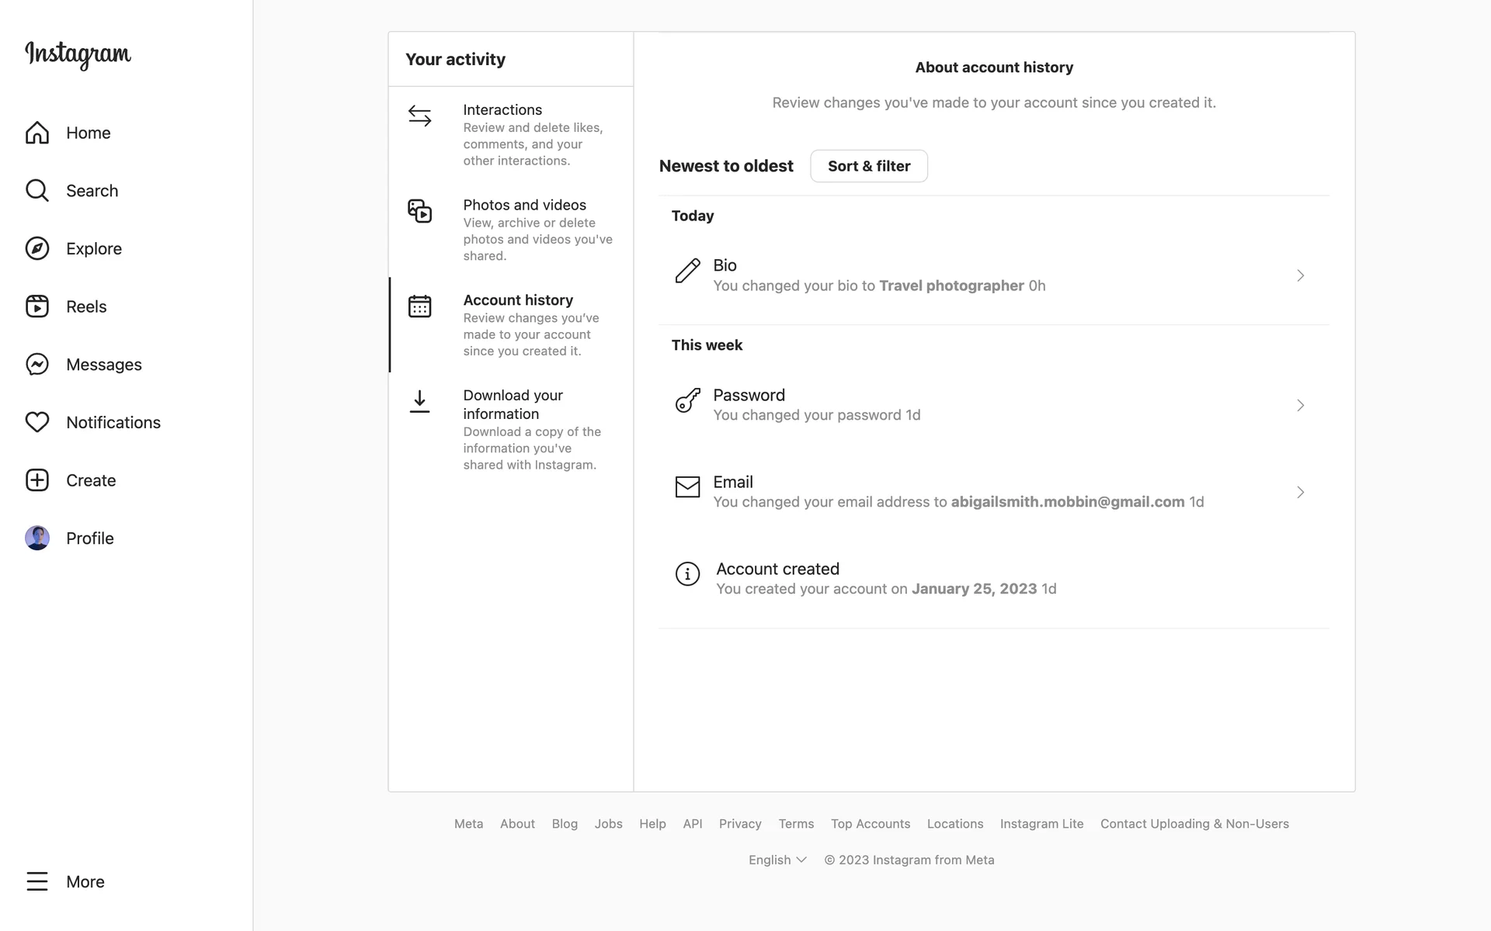This screenshot has height=931, width=1491.
Task: Click the Explore compass icon
Action: pyautogui.click(x=37, y=248)
